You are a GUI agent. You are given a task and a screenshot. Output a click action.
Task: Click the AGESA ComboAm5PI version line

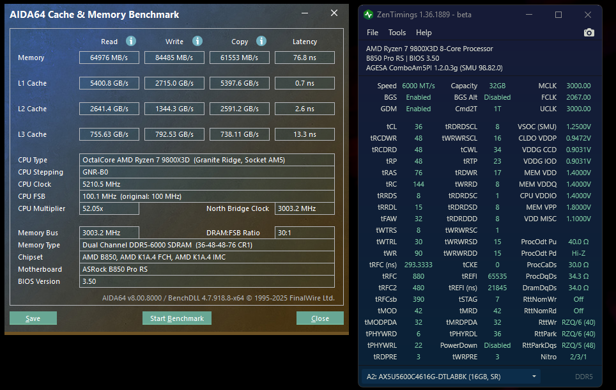point(434,68)
